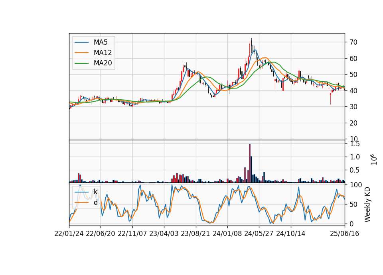This screenshot has width=383, height=275.
Task: Click the 22/01/24 date axis label
Action: click(x=69, y=234)
